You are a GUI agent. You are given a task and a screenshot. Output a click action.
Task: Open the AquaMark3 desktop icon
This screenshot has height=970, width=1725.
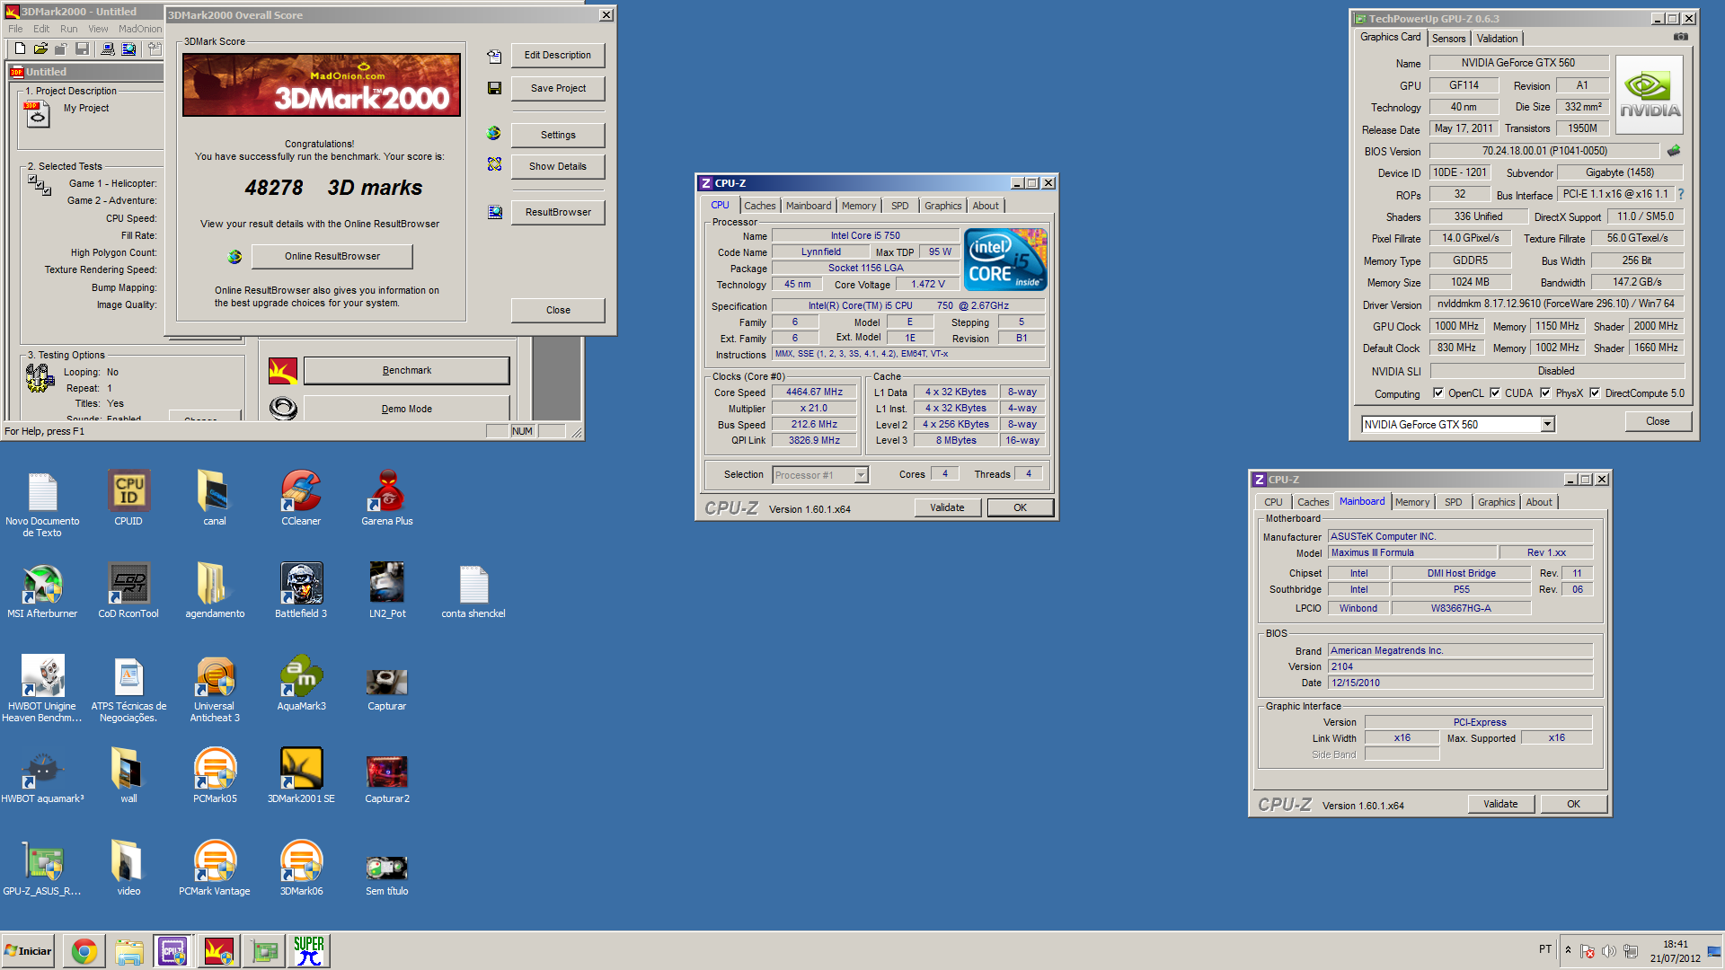click(301, 683)
